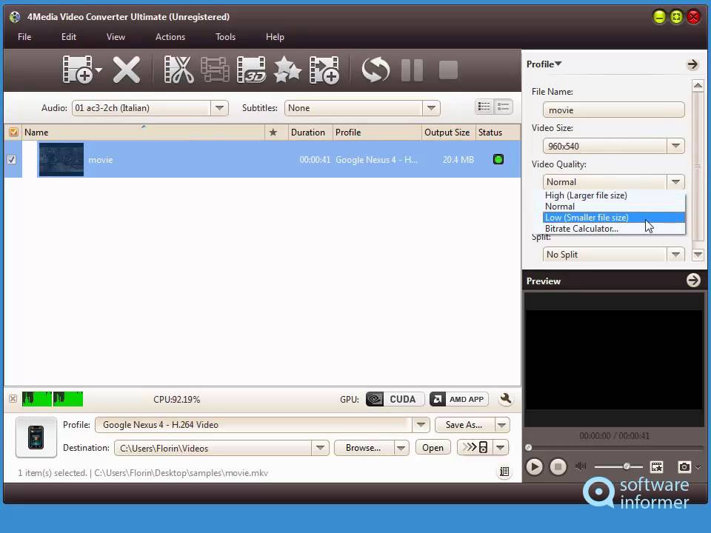
Task: Click the Browse... button
Action: (x=363, y=448)
